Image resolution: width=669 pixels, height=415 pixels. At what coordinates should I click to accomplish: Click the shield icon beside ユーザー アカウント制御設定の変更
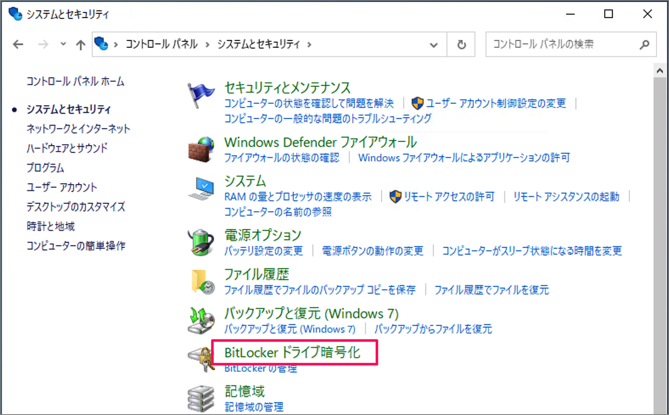[x=418, y=103]
